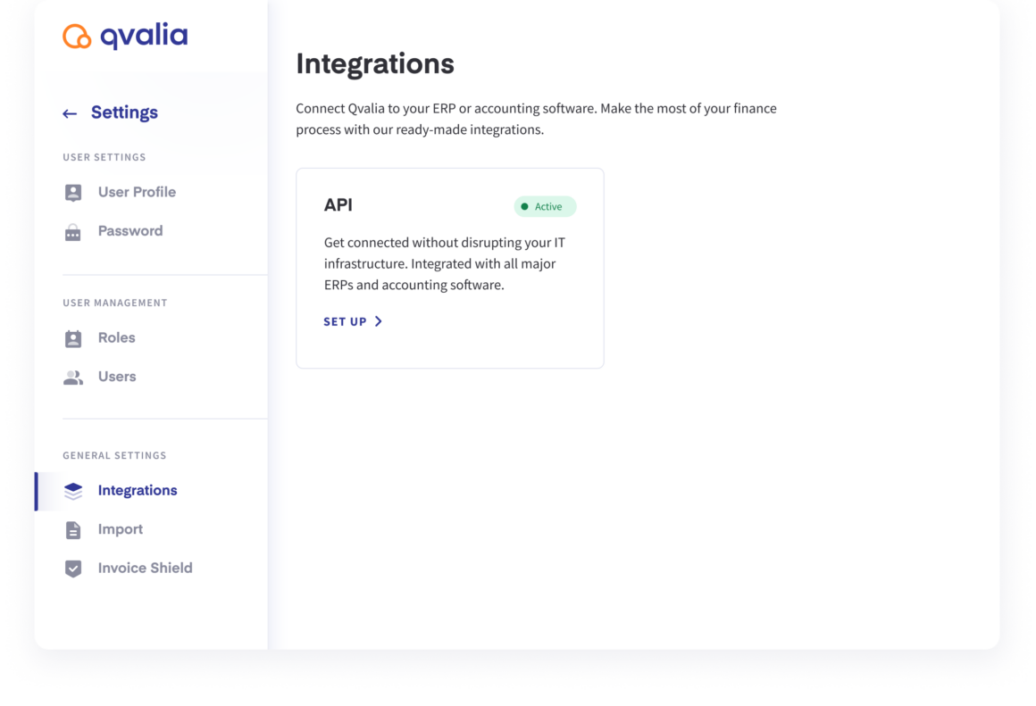
Task: Click the Invoice Shield checkmark icon
Action: pyautogui.click(x=73, y=569)
